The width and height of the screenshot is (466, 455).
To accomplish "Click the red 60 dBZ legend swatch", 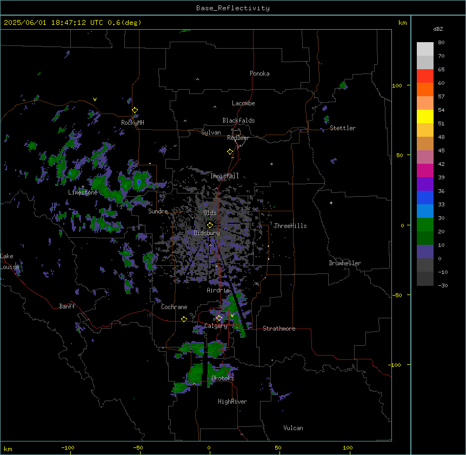I will click(425, 76).
